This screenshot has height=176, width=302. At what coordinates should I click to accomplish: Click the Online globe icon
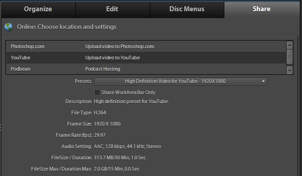9,27
